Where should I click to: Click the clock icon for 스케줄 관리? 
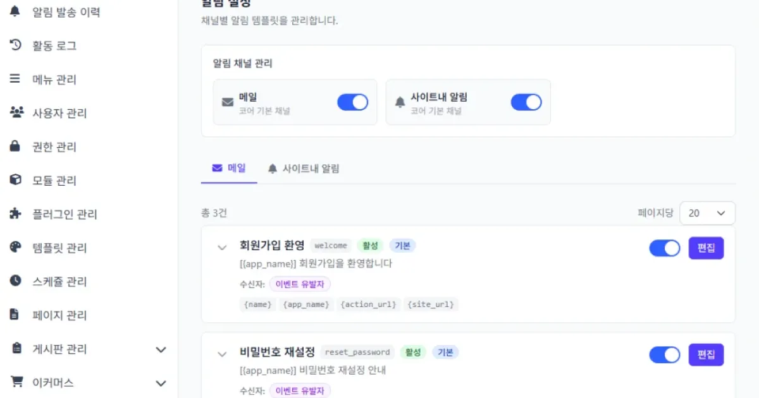click(15, 281)
